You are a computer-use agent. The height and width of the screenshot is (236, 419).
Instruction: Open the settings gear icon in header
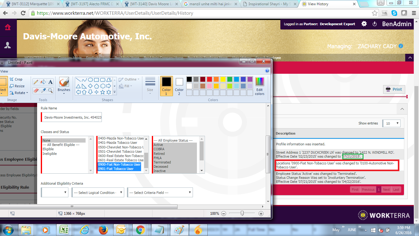(x=364, y=24)
